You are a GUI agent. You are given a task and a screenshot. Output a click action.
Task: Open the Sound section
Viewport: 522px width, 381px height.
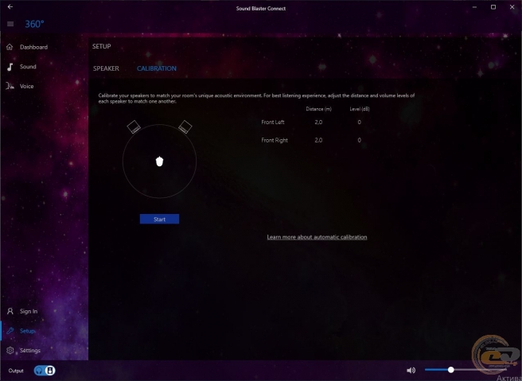(x=28, y=67)
